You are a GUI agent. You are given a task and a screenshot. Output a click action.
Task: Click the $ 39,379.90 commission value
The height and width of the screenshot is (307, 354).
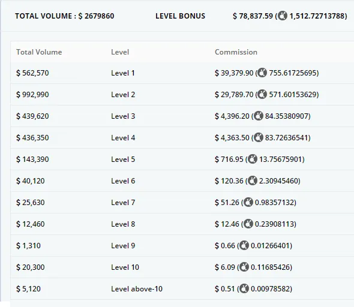click(x=234, y=73)
